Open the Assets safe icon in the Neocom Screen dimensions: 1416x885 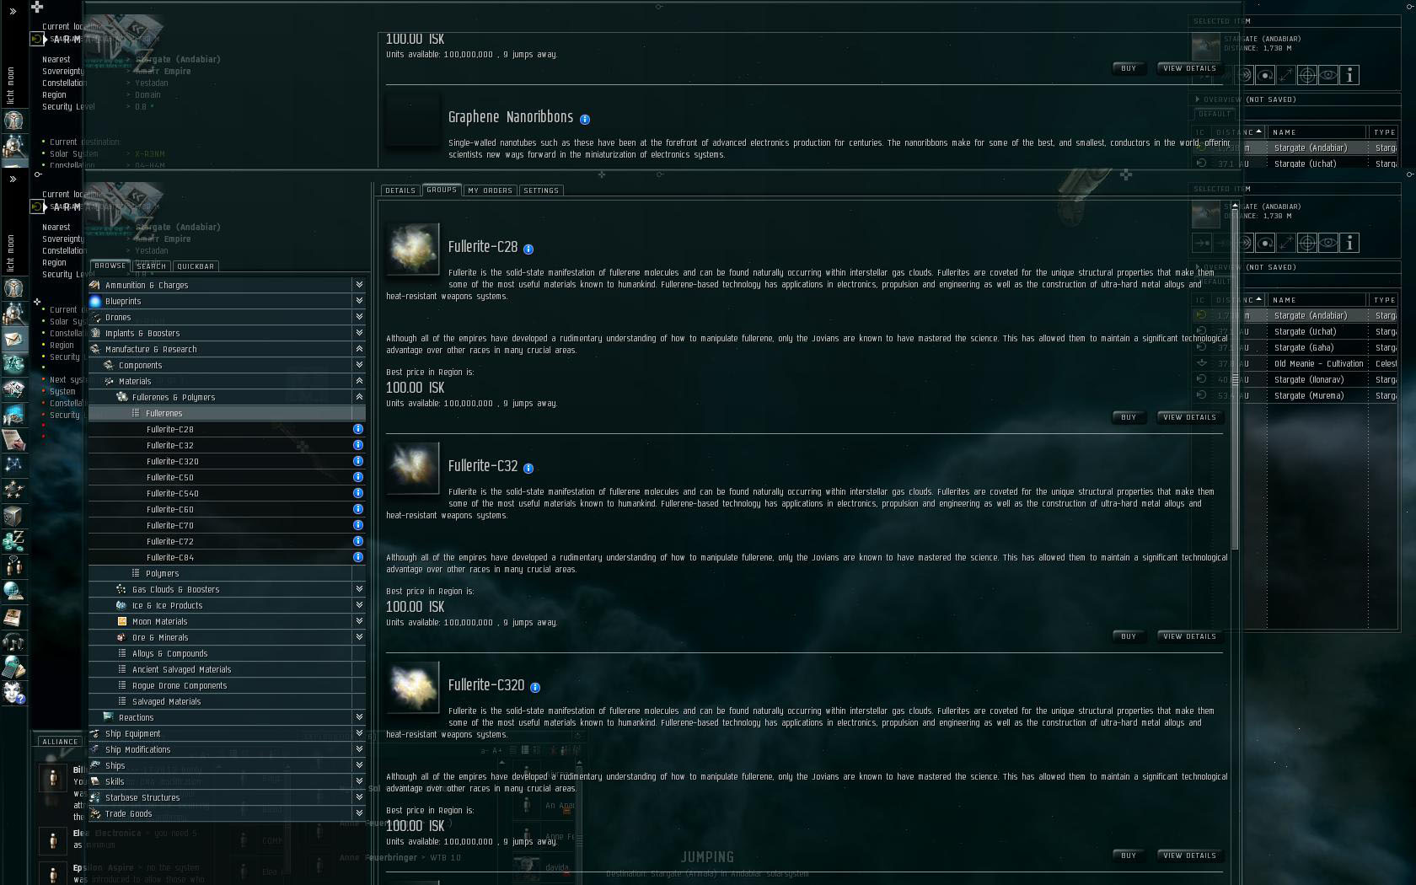click(x=14, y=516)
